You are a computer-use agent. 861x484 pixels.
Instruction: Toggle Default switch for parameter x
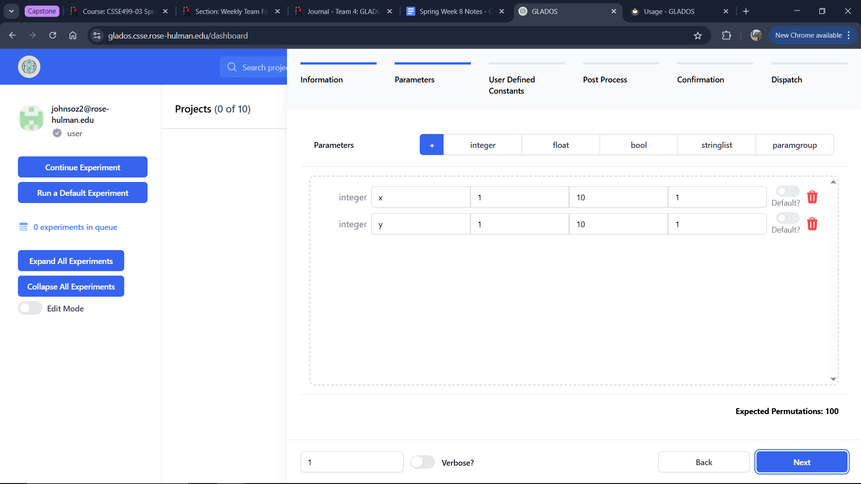pos(787,191)
